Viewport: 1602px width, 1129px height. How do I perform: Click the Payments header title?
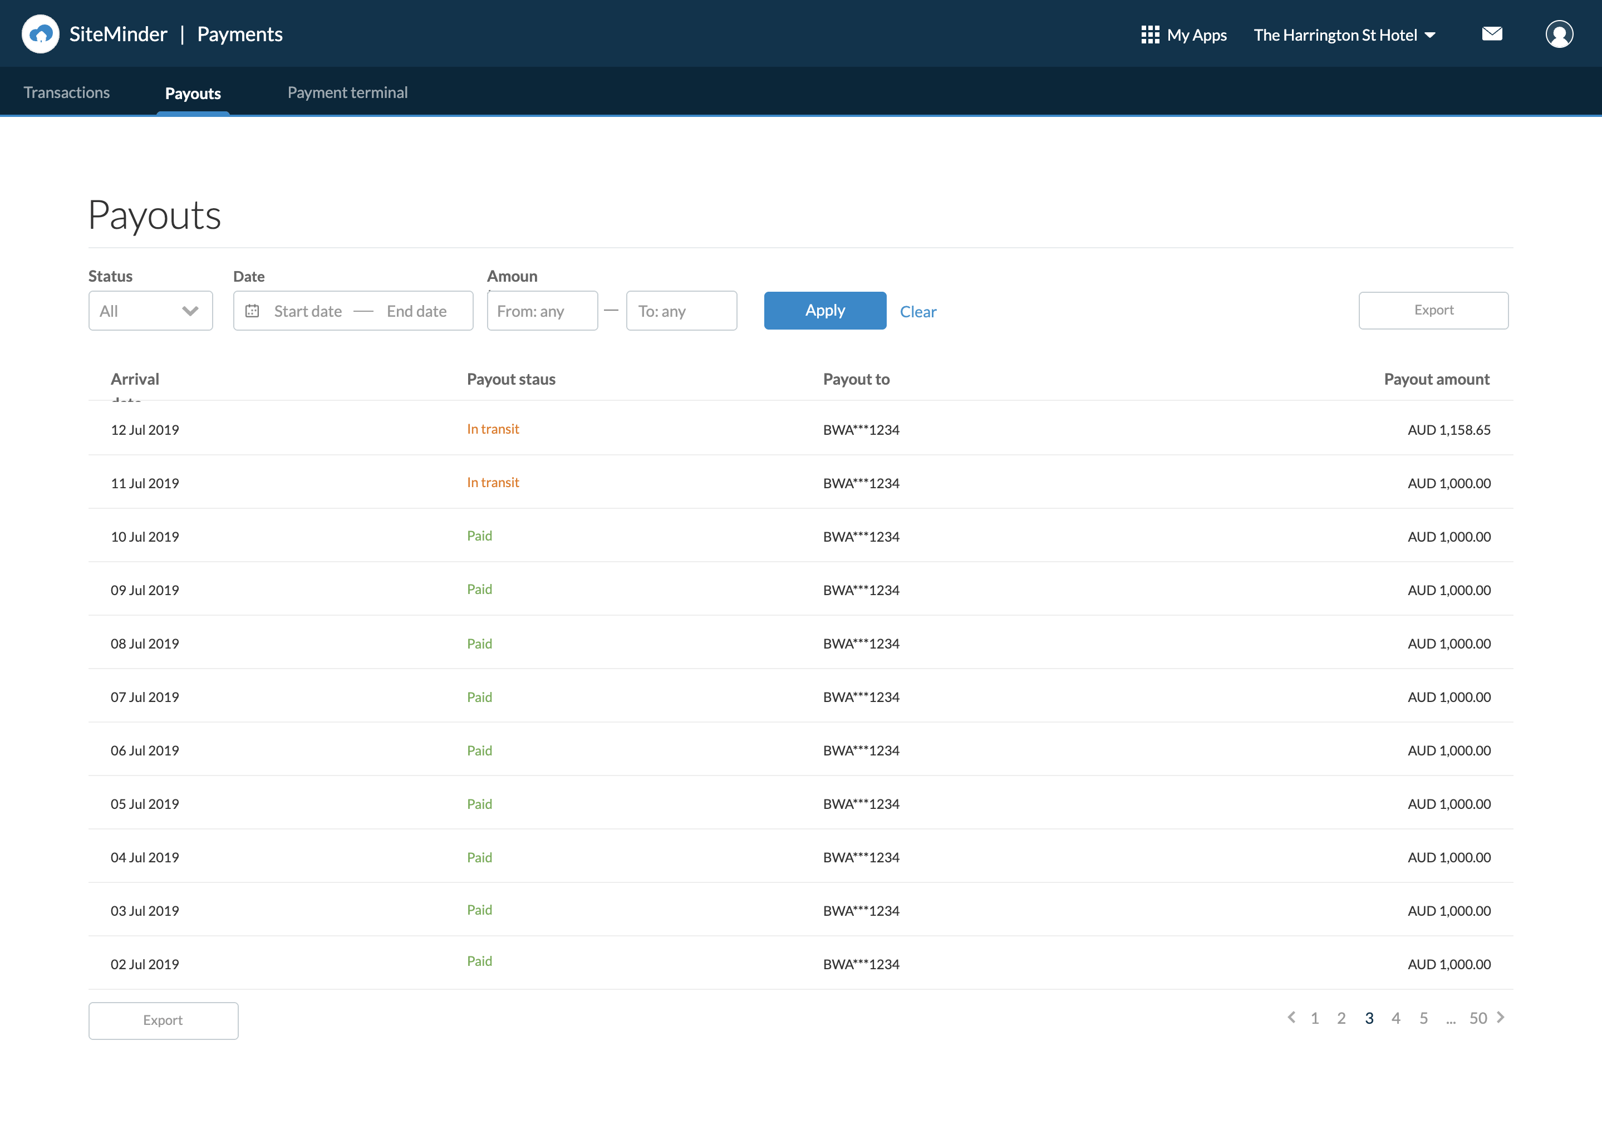click(239, 34)
